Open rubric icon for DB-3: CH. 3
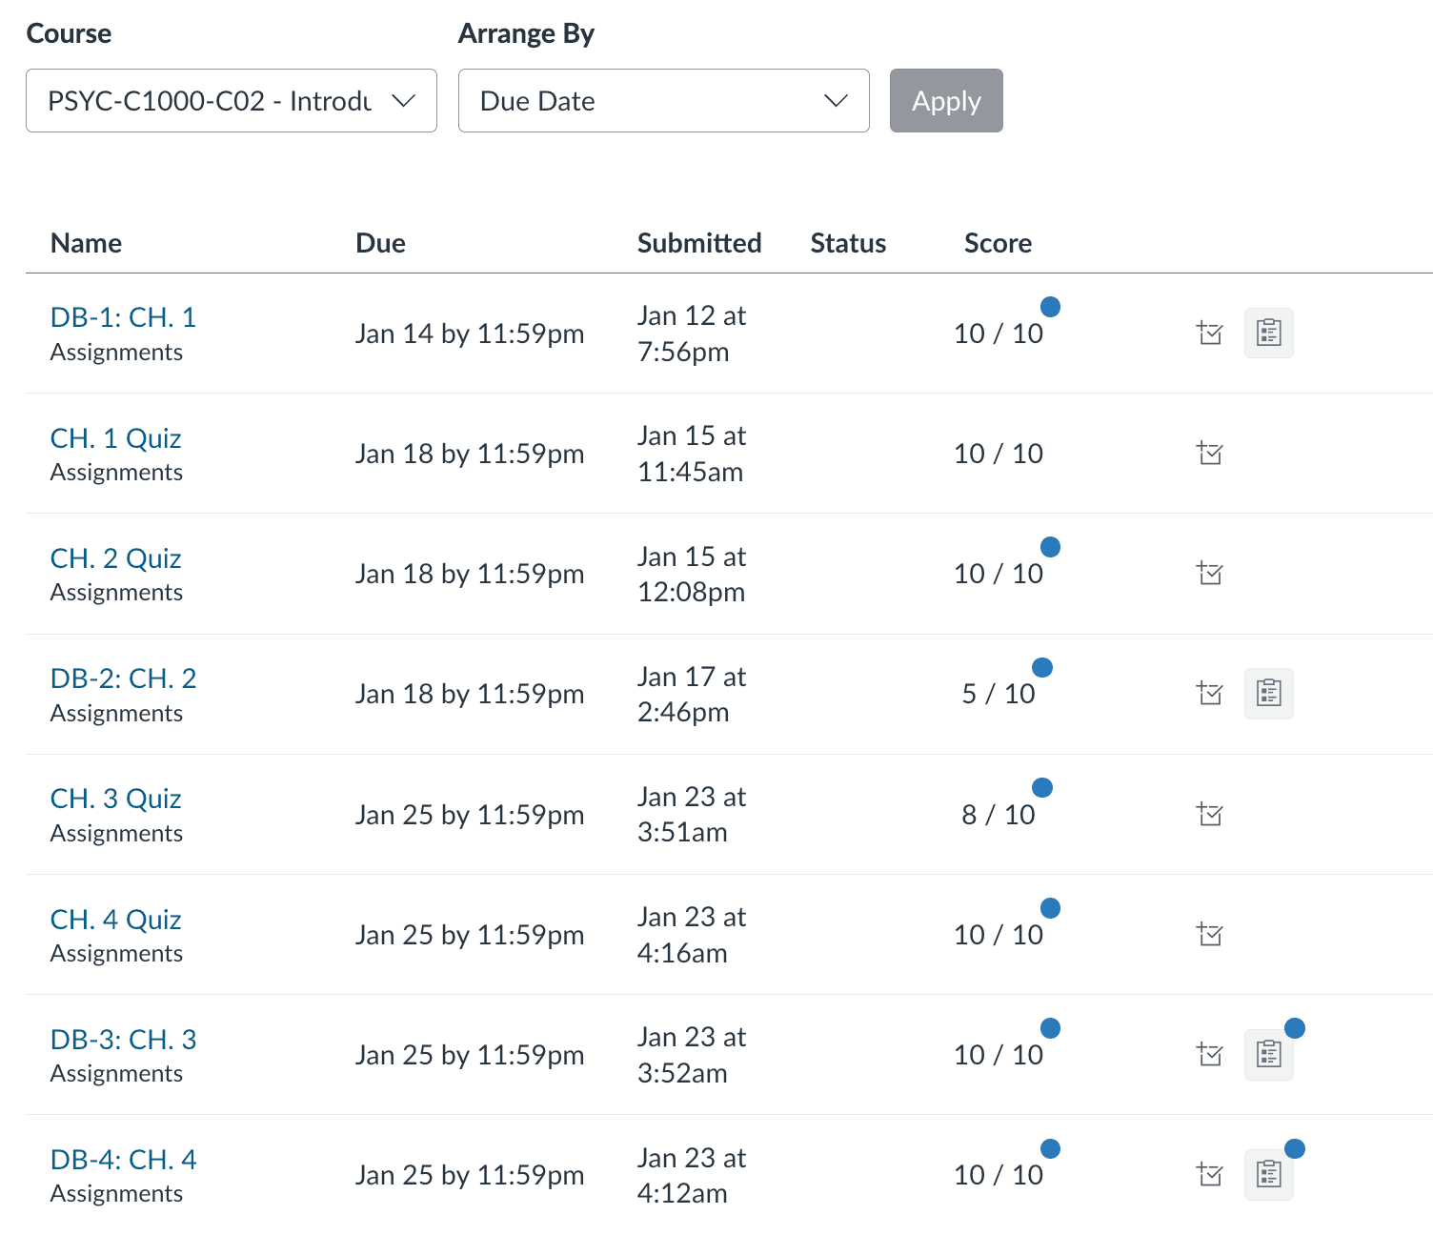Image resolution: width=1433 pixels, height=1235 pixels. pyautogui.click(x=1268, y=1055)
